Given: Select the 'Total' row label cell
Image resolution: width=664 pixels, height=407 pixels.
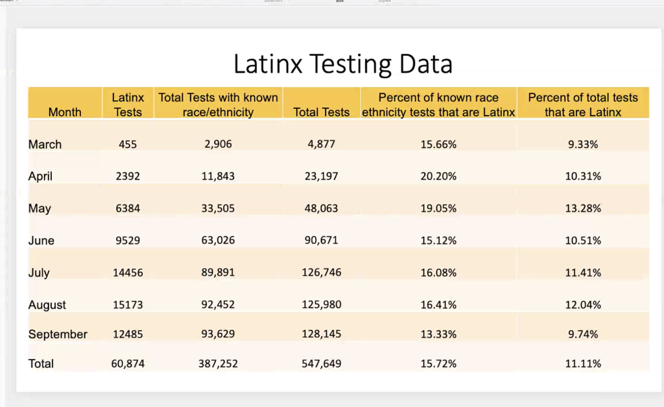Looking at the screenshot, I should 41,364.
